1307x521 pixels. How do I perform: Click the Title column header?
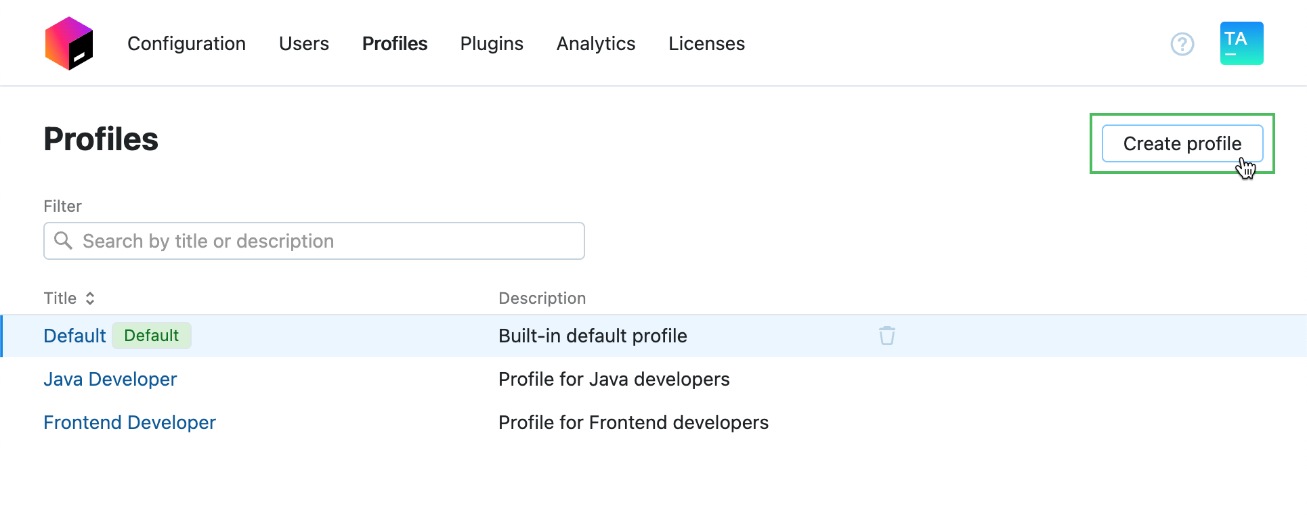point(60,298)
